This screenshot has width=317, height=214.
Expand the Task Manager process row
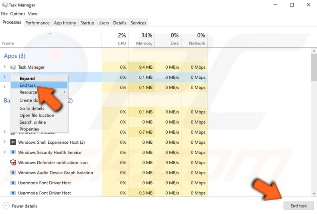(4, 67)
